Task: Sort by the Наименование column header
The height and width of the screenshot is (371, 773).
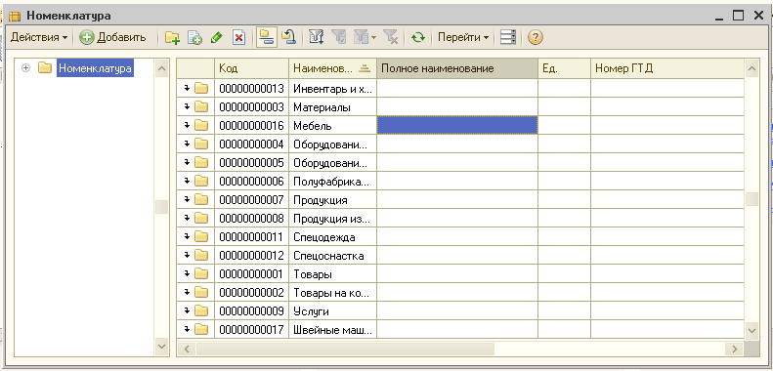Action: pyautogui.click(x=332, y=68)
